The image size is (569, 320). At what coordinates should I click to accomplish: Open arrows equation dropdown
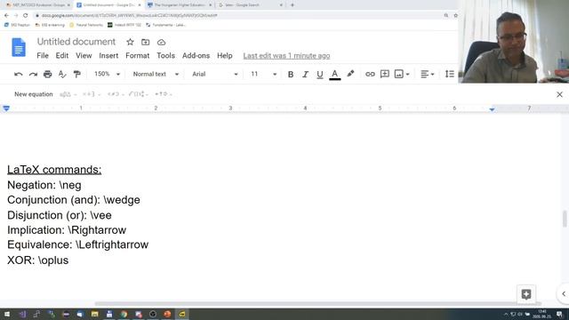tap(163, 94)
